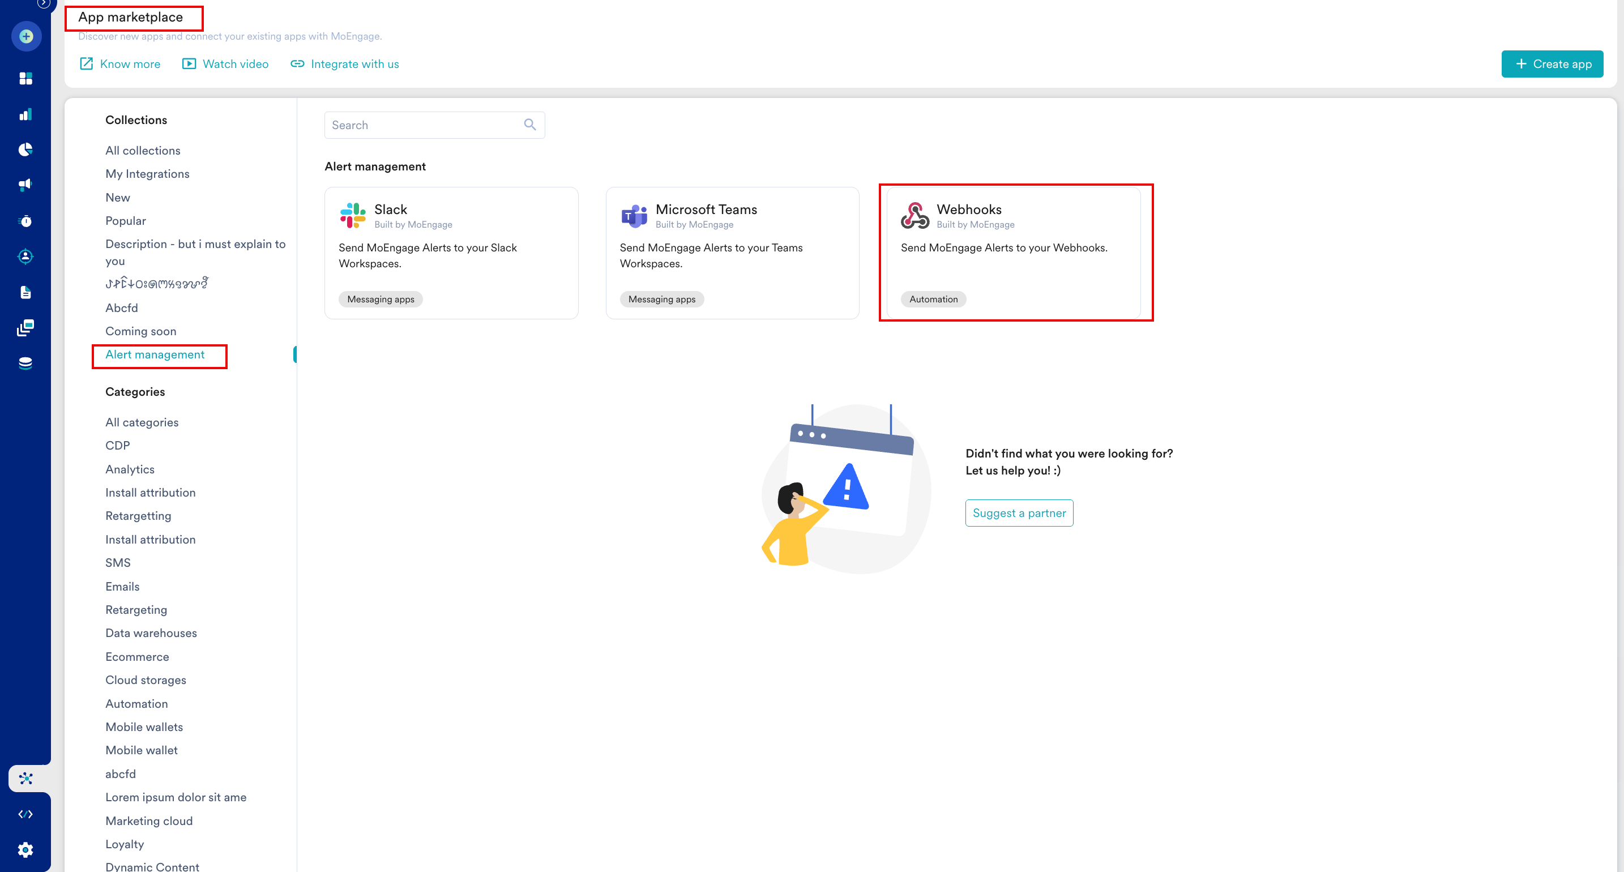
Task: Open the Watch video link
Action: (225, 63)
